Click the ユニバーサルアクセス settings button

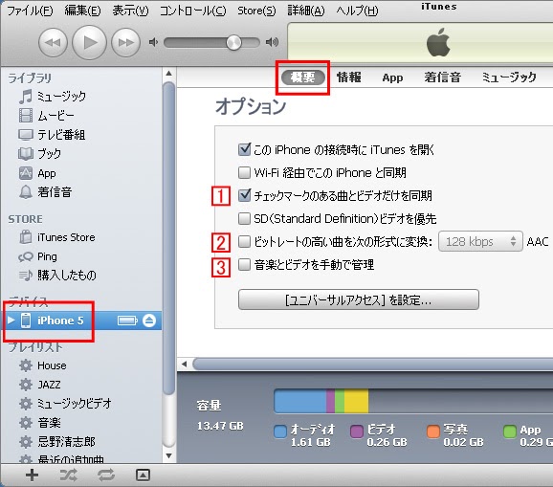coord(359,299)
